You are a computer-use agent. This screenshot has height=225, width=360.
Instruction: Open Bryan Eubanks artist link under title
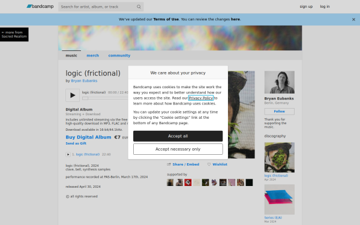(x=84, y=81)
